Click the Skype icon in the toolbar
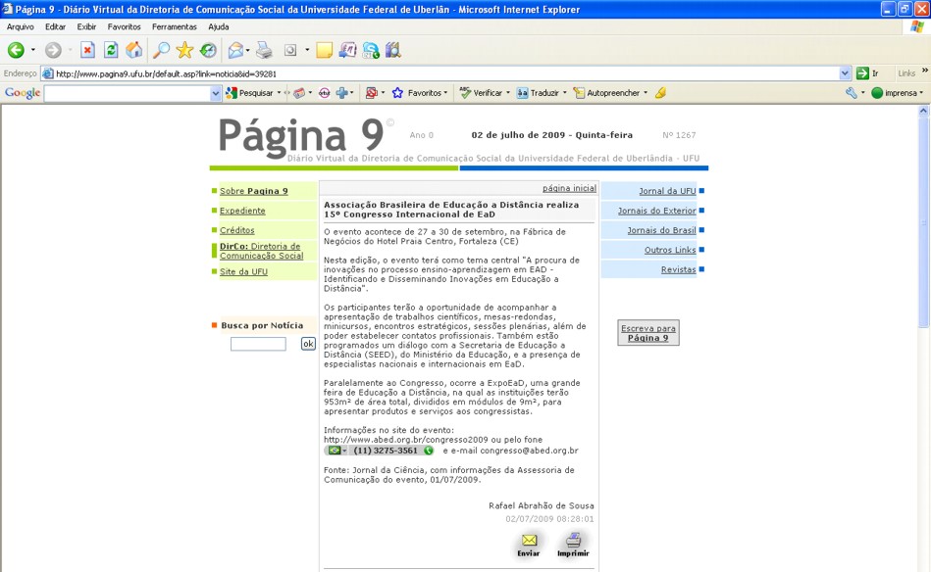 pyautogui.click(x=371, y=50)
